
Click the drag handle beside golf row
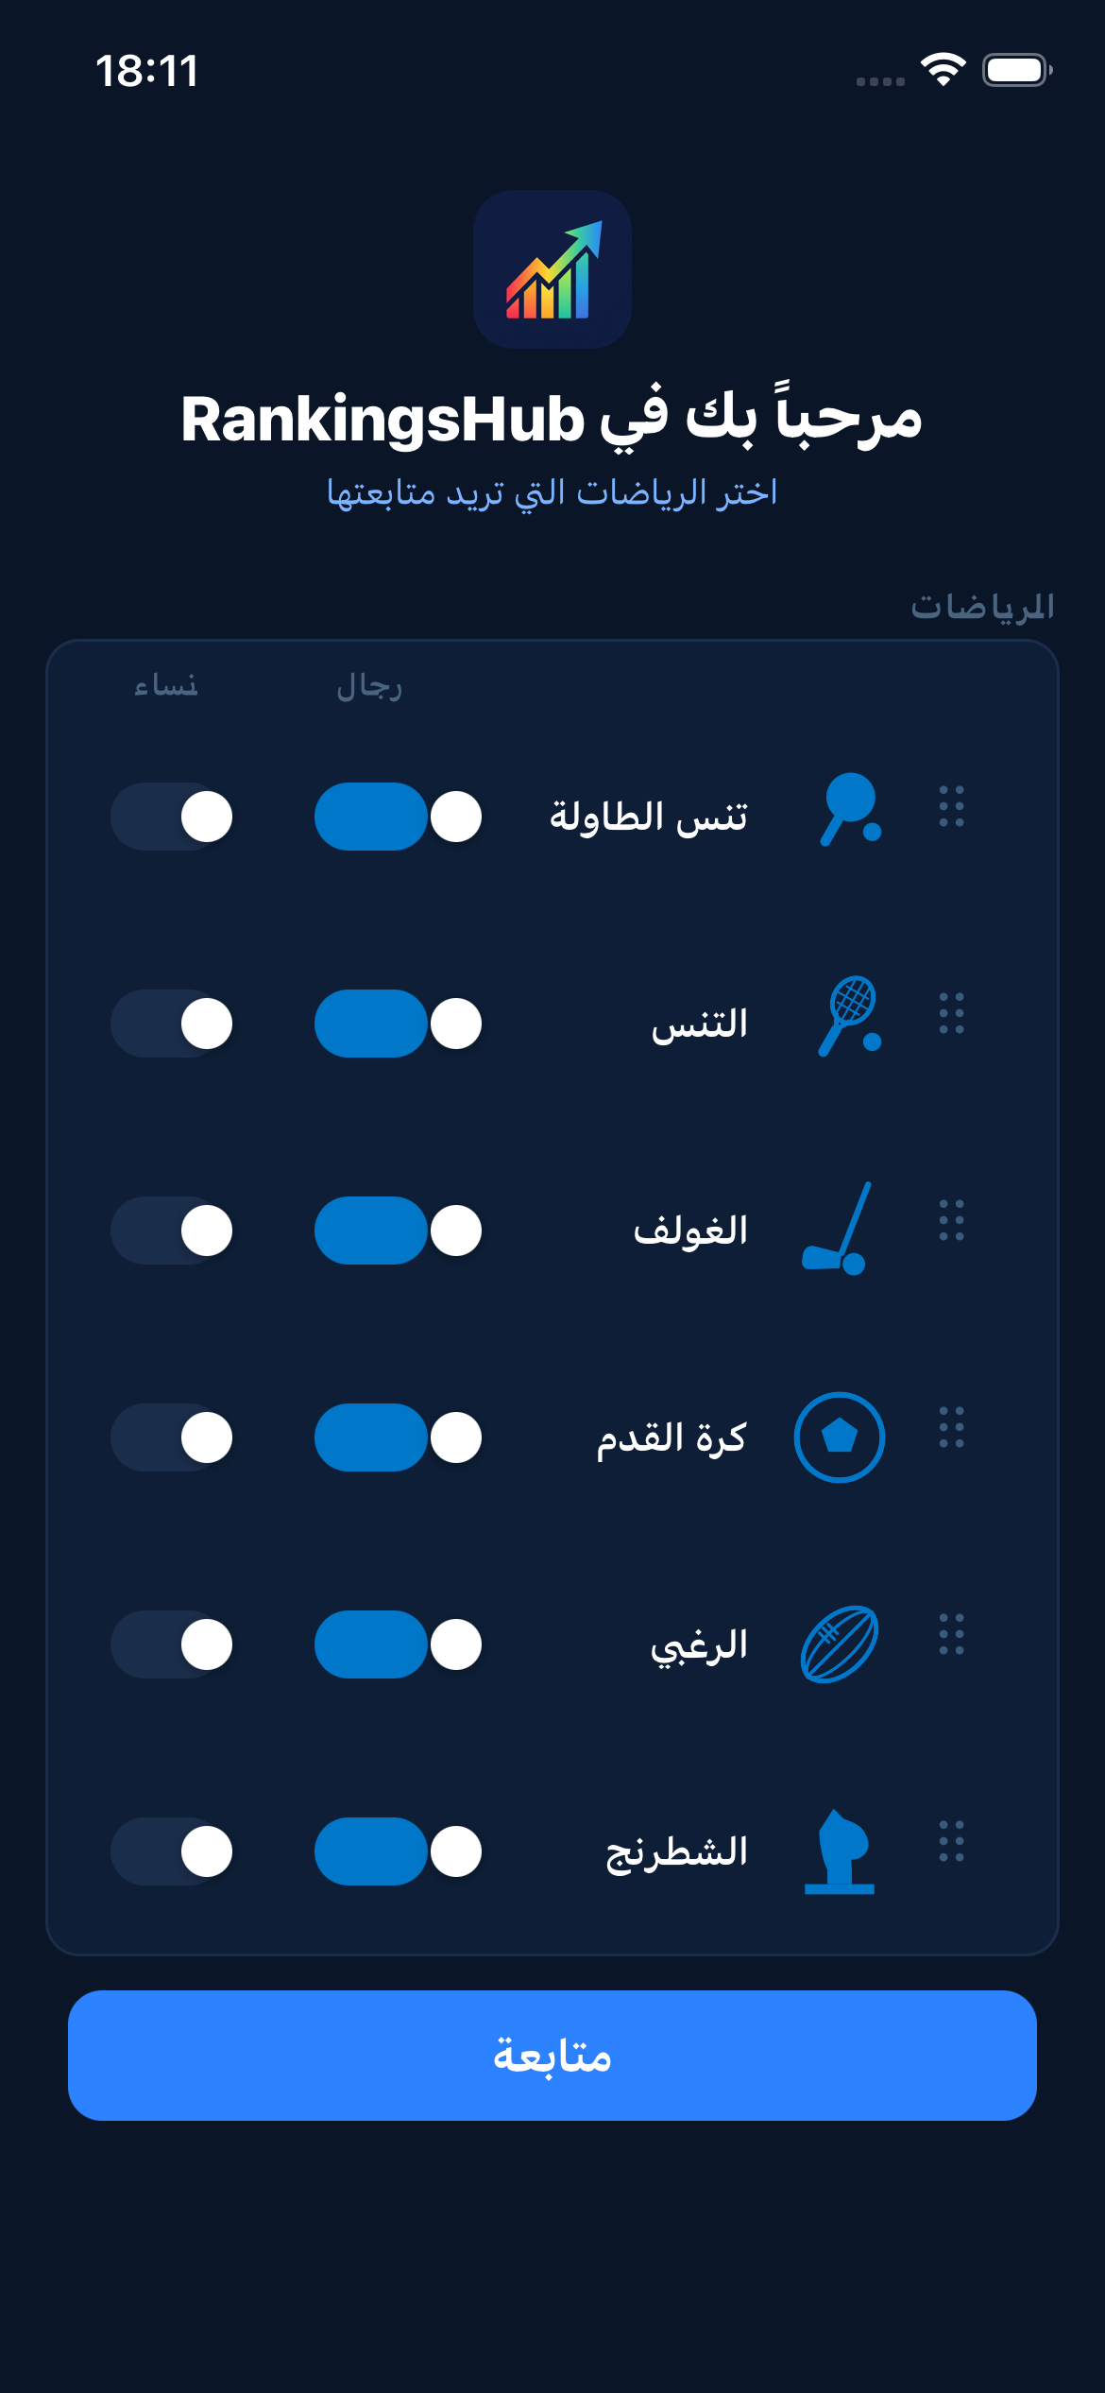(x=951, y=1220)
